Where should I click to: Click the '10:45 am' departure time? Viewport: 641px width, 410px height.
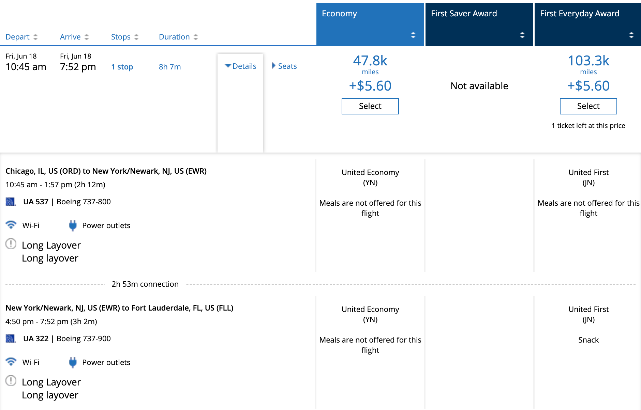[26, 67]
